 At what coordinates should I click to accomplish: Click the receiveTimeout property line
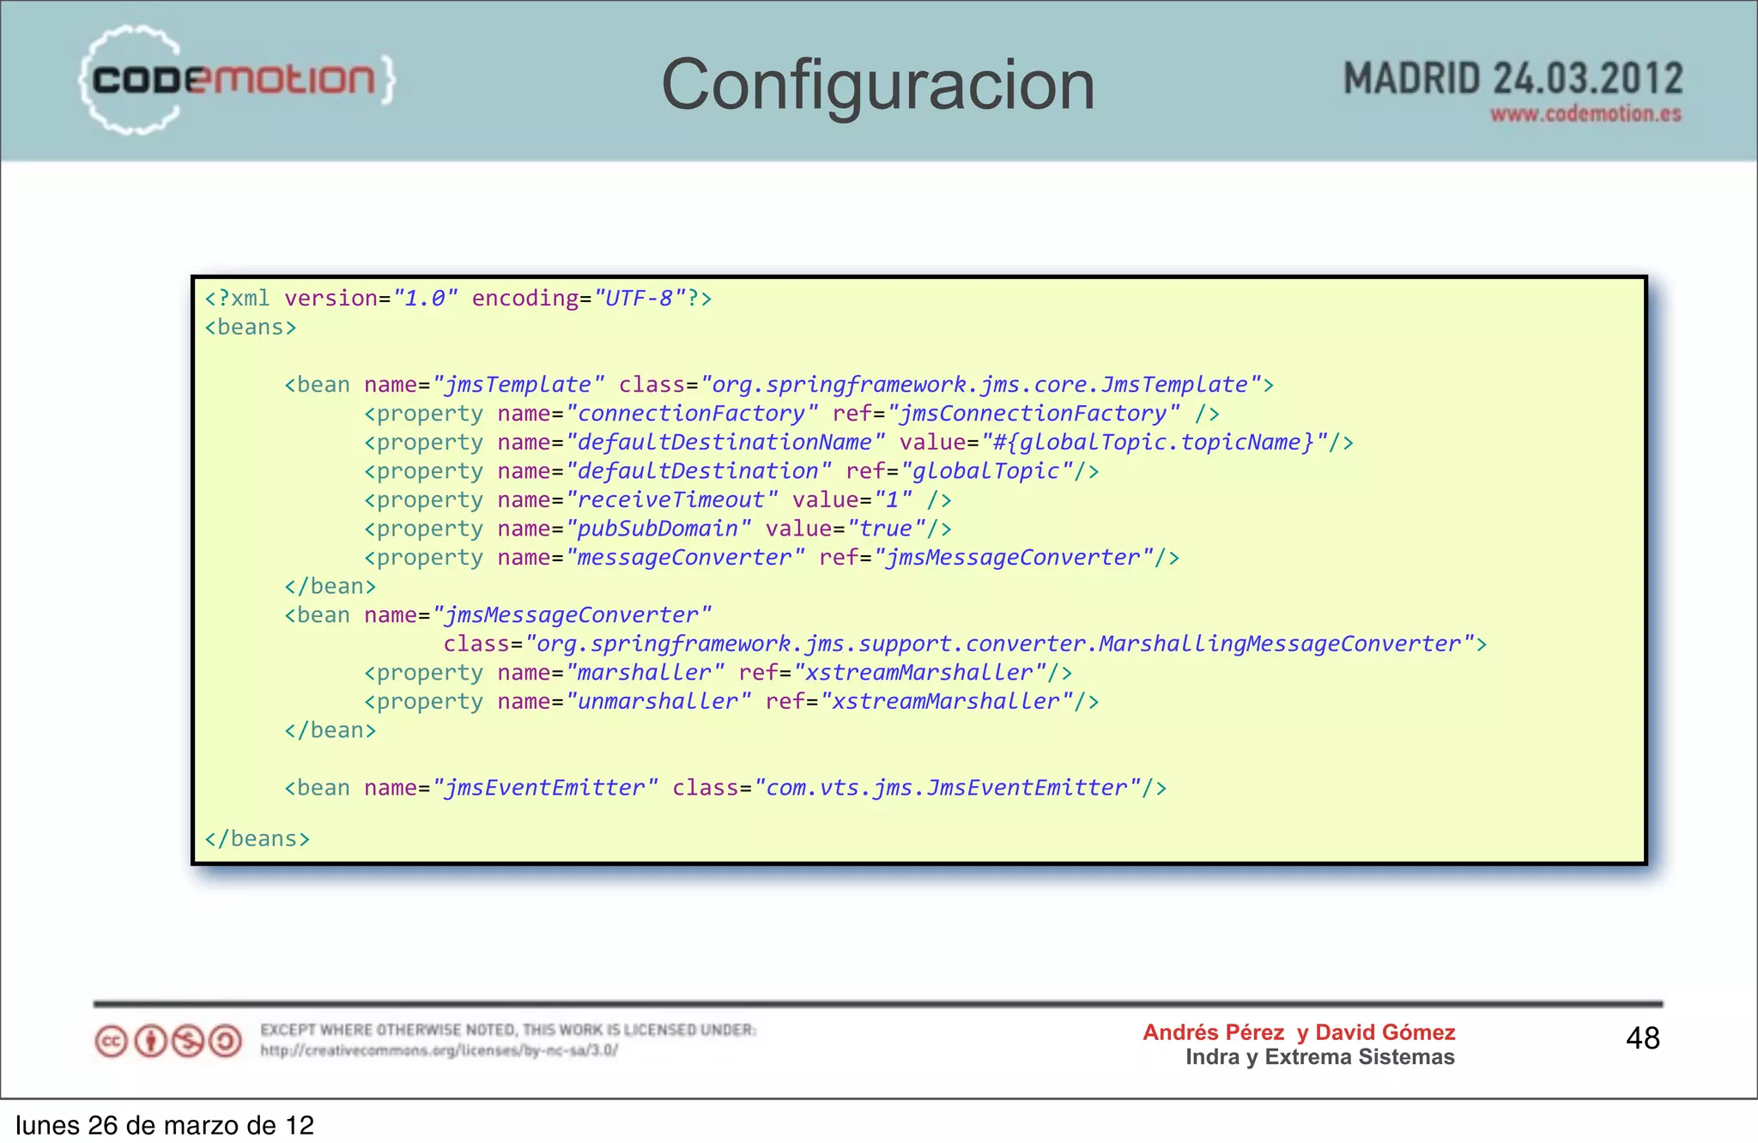[658, 500]
